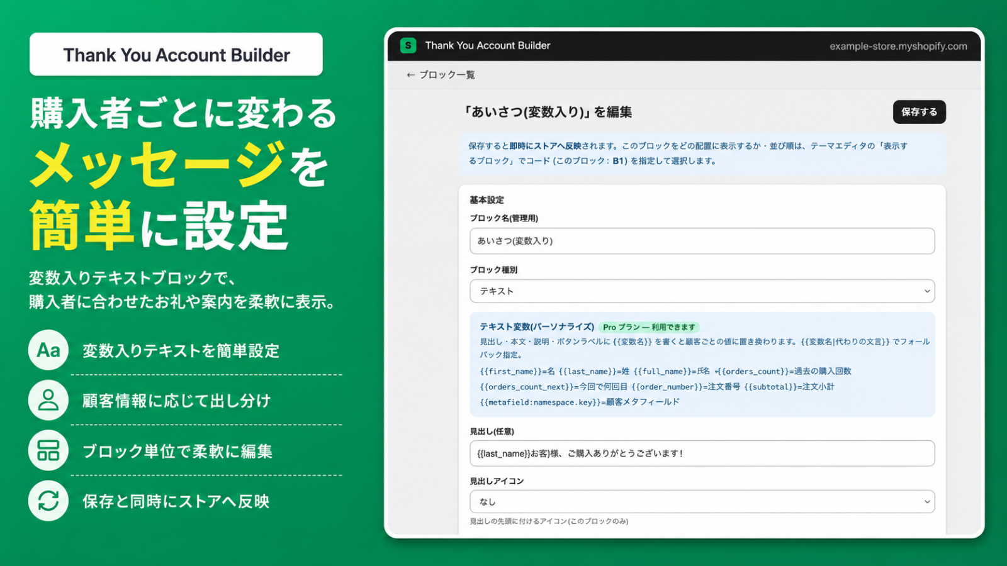Click the green S app logo icon
This screenshot has width=1007, height=566.
tap(408, 45)
